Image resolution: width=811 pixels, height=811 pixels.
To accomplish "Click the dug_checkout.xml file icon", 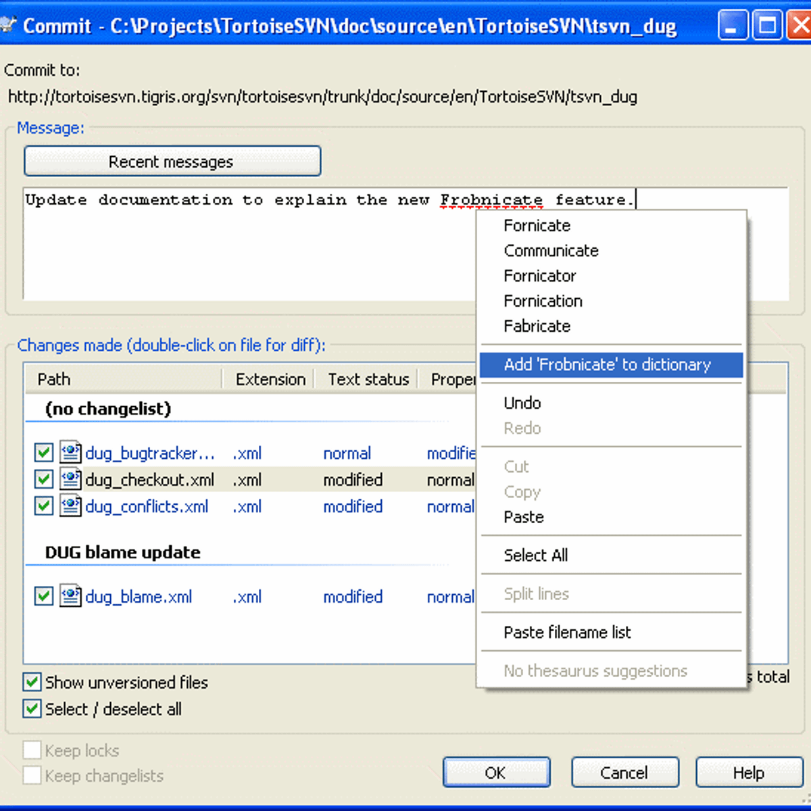I will point(70,480).
